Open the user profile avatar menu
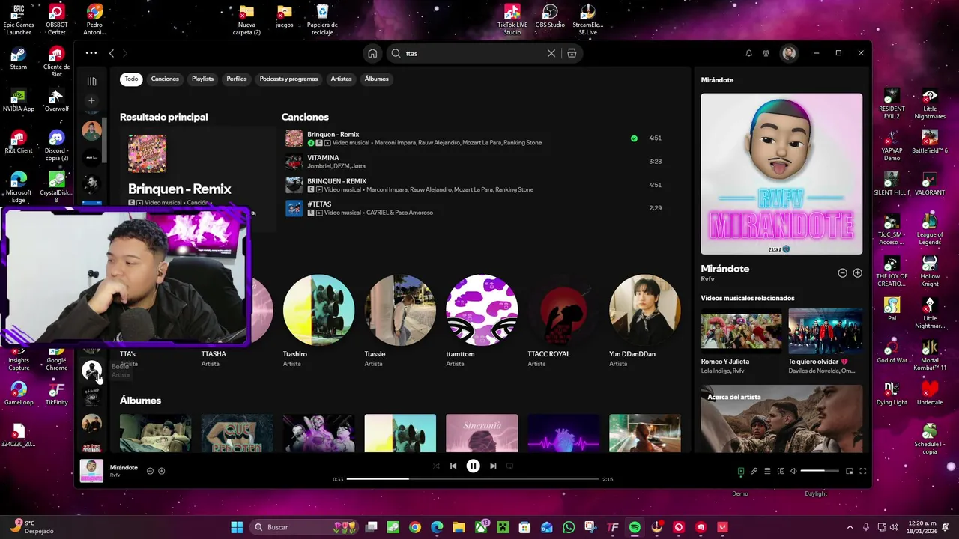Image resolution: width=959 pixels, height=539 pixels. (788, 53)
